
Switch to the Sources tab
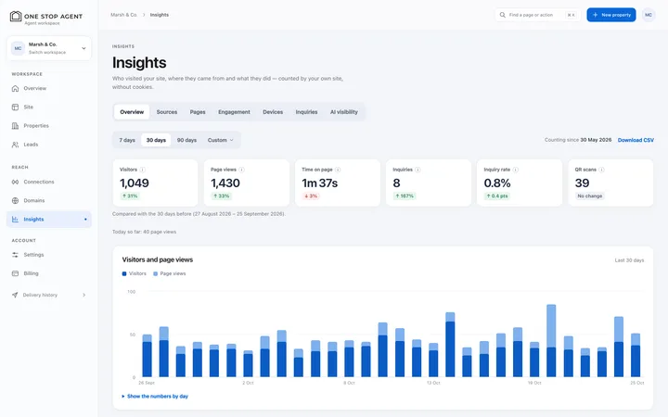167,112
